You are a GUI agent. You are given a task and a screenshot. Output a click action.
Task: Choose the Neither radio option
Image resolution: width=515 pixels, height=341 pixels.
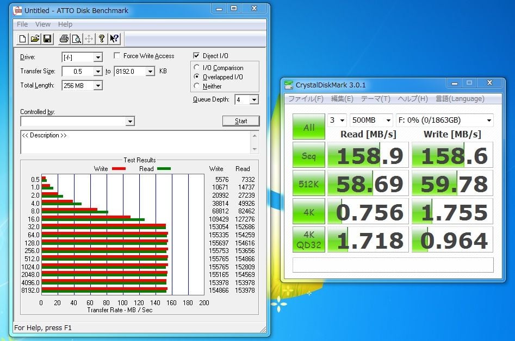pos(196,86)
